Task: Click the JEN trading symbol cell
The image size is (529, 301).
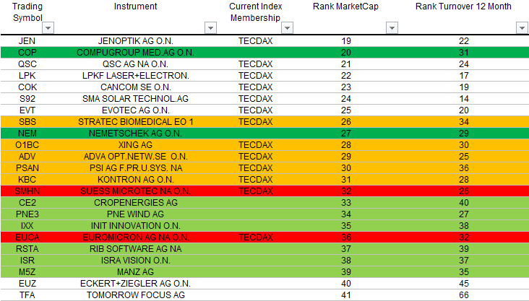Action: tap(27, 41)
